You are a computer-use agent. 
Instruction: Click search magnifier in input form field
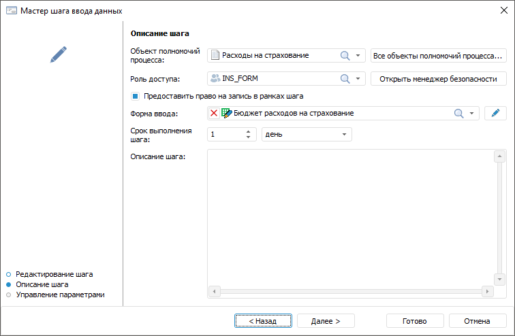pyautogui.click(x=459, y=113)
